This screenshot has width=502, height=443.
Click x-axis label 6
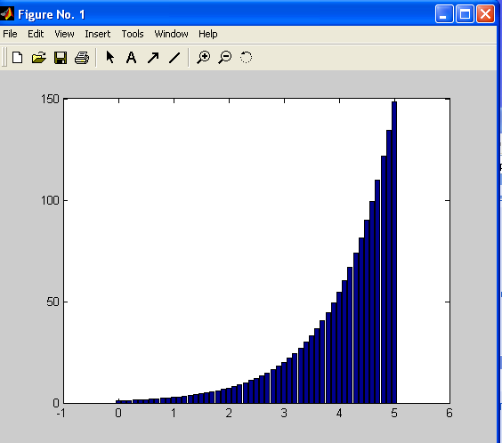click(449, 414)
